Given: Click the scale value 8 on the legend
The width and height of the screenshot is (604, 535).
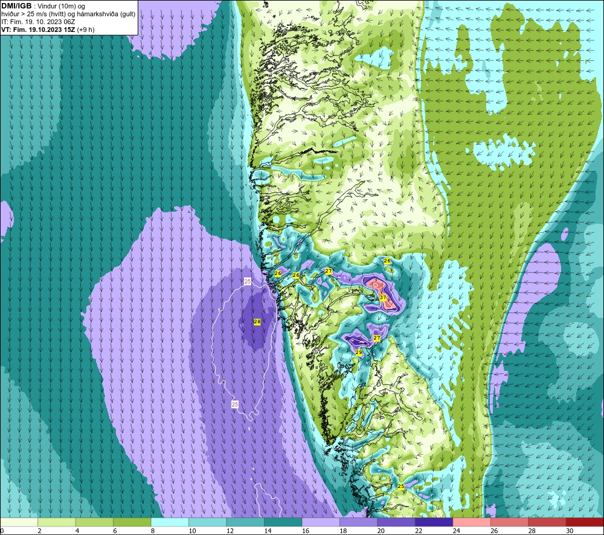Looking at the screenshot, I should tap(153, 531).
